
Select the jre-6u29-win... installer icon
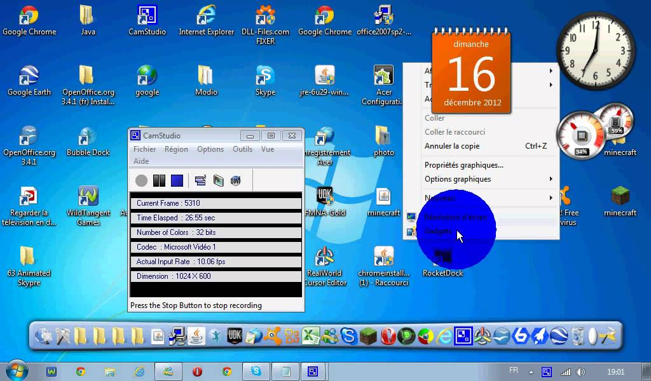coord(324,81)
